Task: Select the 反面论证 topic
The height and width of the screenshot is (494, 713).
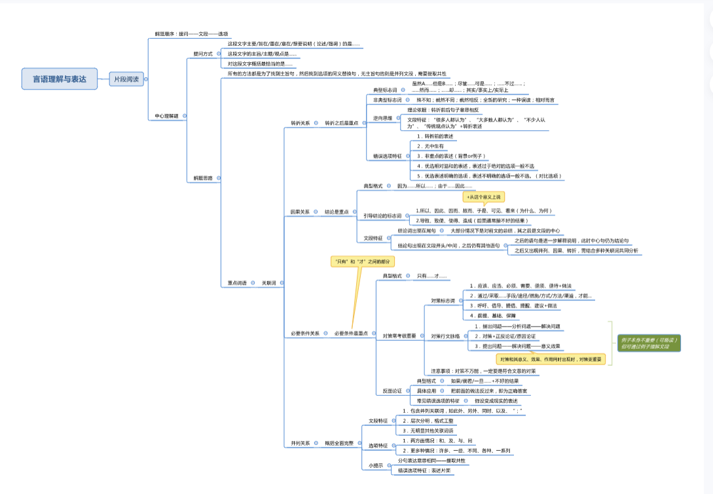Action: [x=393, y=391]
